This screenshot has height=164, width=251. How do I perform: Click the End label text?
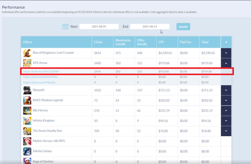point(125,27)
